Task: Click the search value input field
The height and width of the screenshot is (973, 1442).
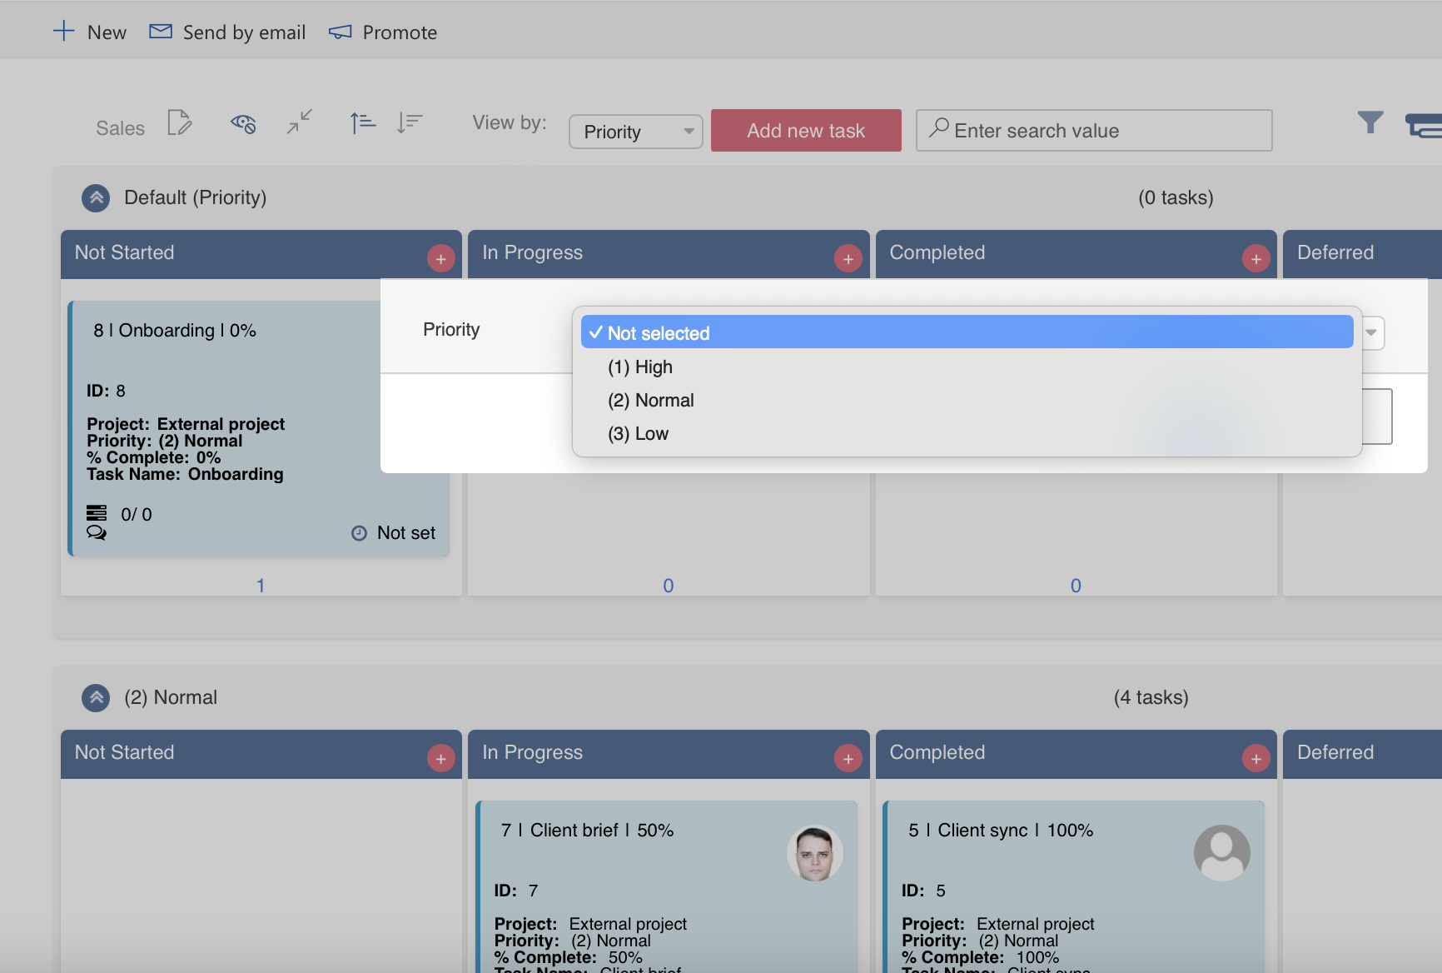Action: (1093, 130)
